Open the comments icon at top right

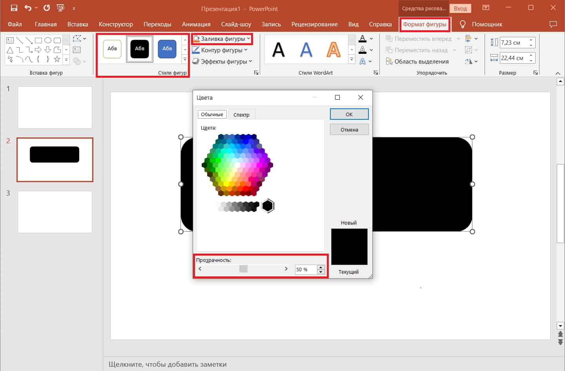tap(553, 24)
